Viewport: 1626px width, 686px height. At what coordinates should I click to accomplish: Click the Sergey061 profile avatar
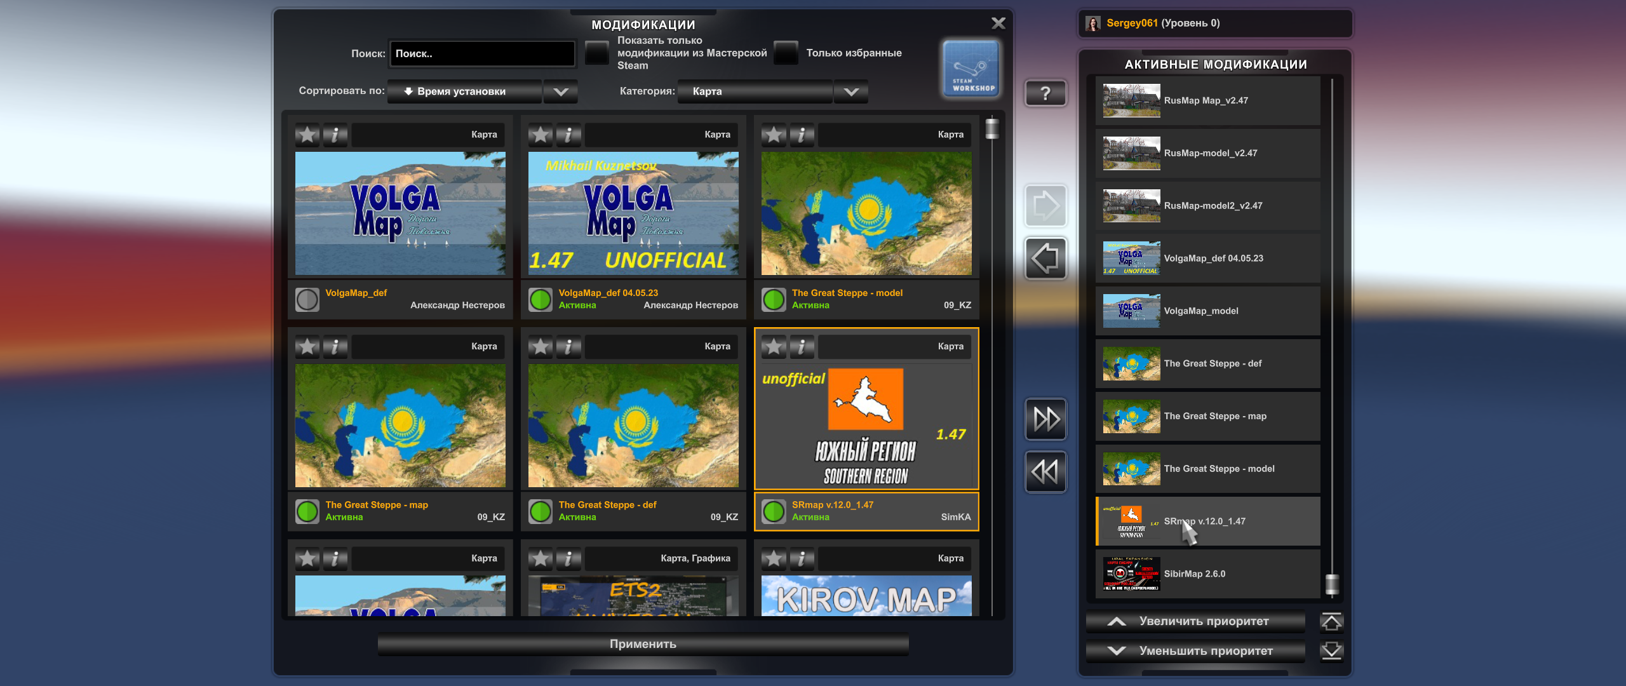tap(1092, 24)
